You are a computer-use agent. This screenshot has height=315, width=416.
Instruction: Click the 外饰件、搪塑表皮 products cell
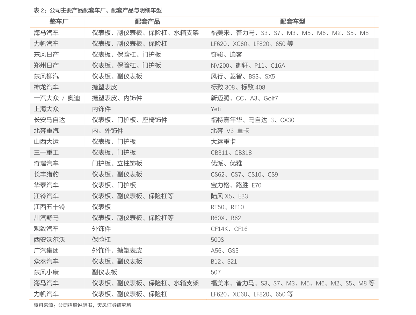(117, 250)
